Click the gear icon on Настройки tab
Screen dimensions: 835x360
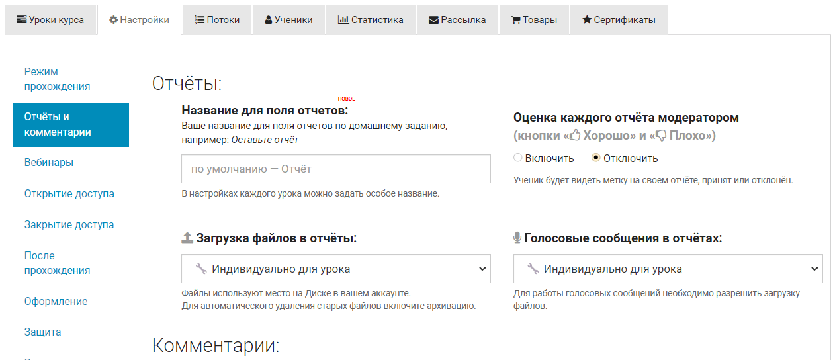[113, 20]
